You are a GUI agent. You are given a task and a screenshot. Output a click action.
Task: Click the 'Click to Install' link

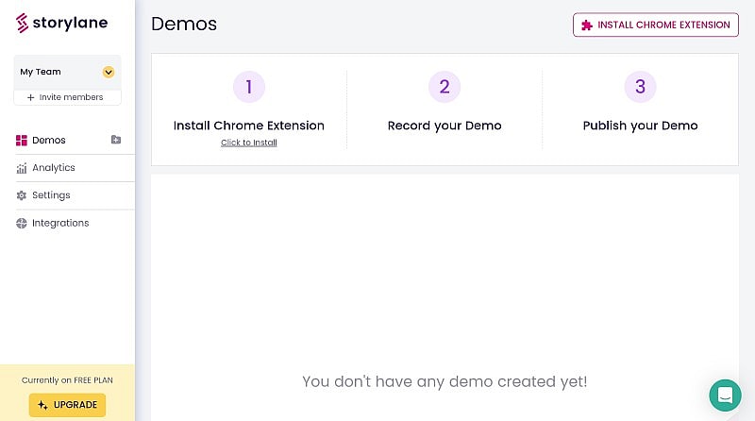249,143
